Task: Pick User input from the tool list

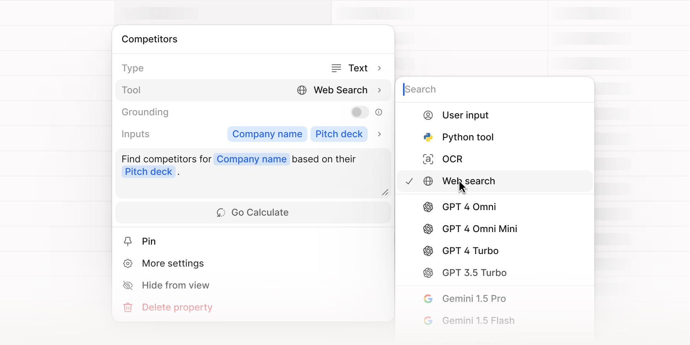Action: (x=465, y=115)
